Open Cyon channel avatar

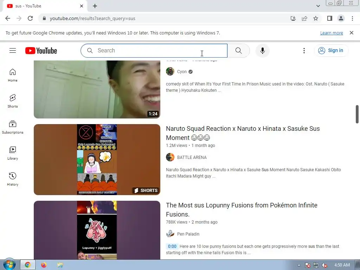170,72
